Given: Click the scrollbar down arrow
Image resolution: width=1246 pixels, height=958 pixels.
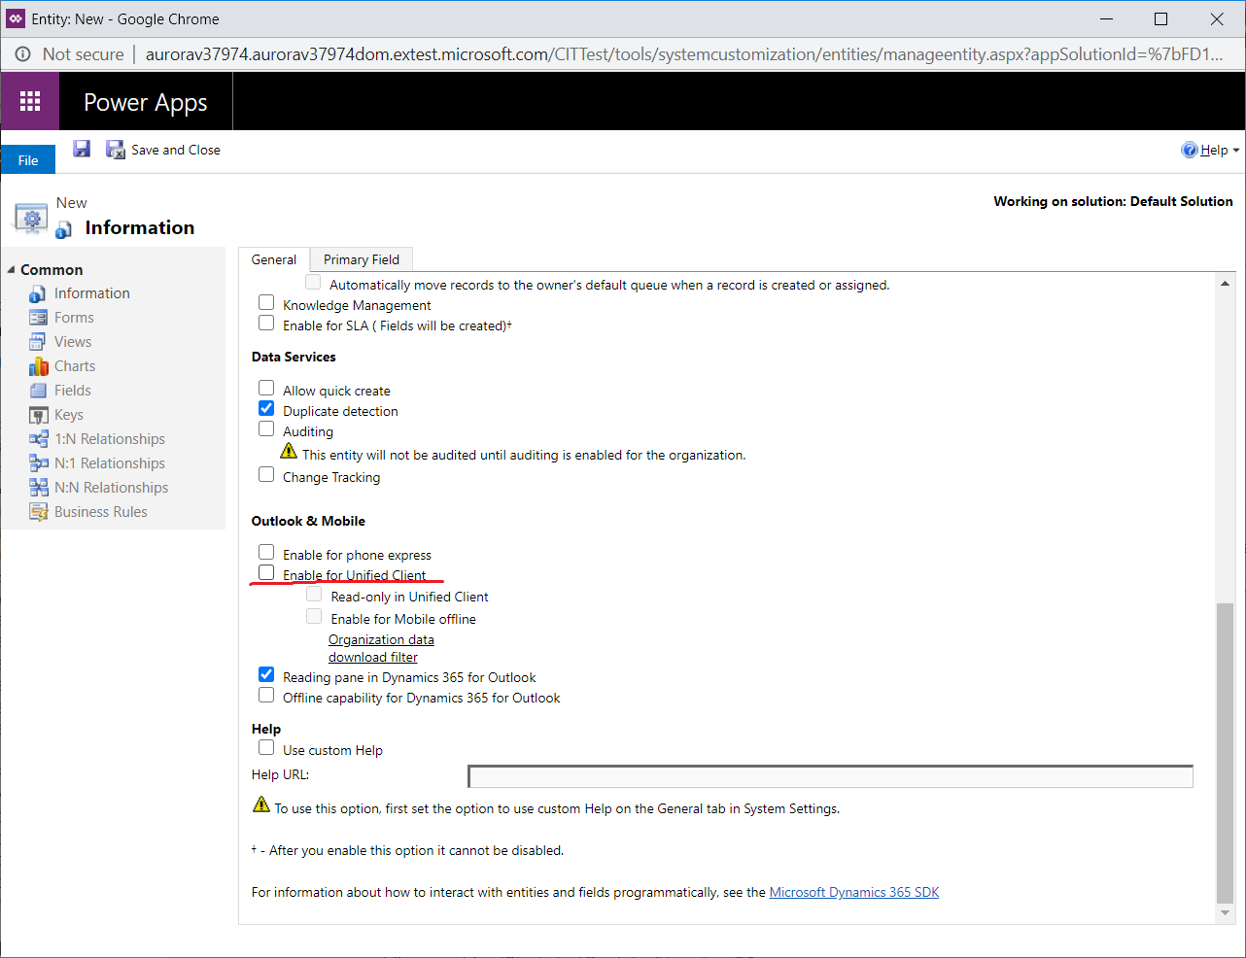Looking at the screenshot, I should (x=1225, y=912).
